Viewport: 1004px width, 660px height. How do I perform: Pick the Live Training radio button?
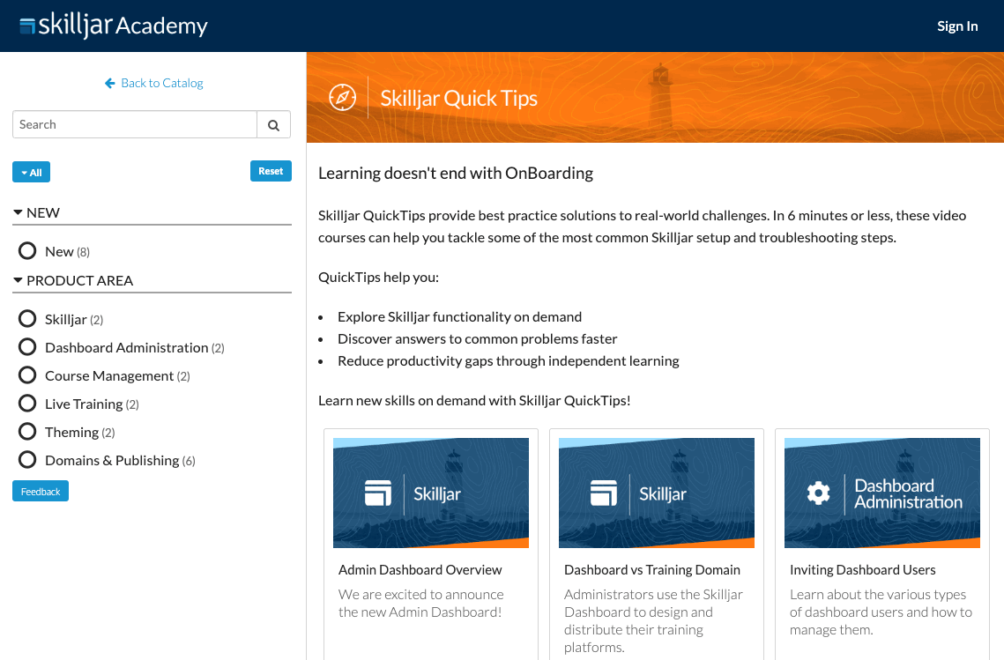coord(27,404)
